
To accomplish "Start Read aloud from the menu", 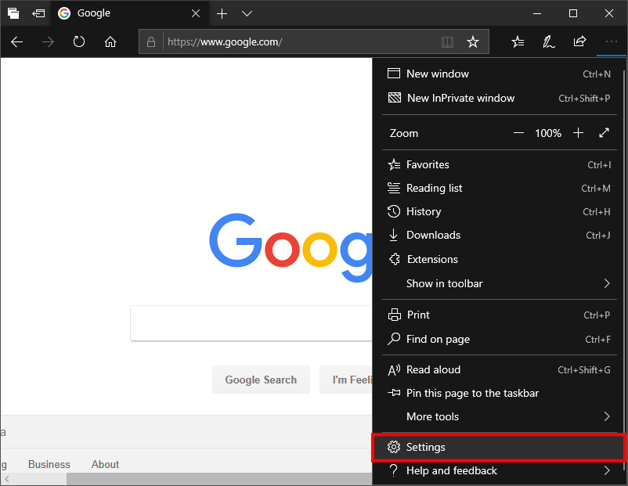I will [499, 369].
